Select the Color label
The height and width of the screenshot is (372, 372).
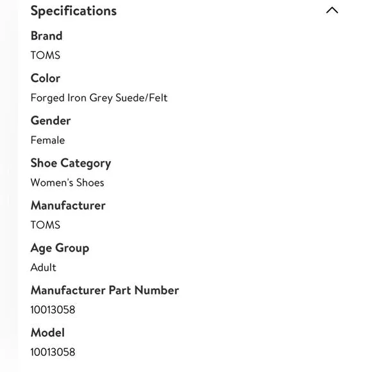pos(46,78)
